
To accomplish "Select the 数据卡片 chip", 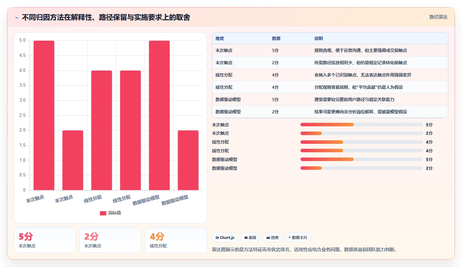I will (298, 238).
